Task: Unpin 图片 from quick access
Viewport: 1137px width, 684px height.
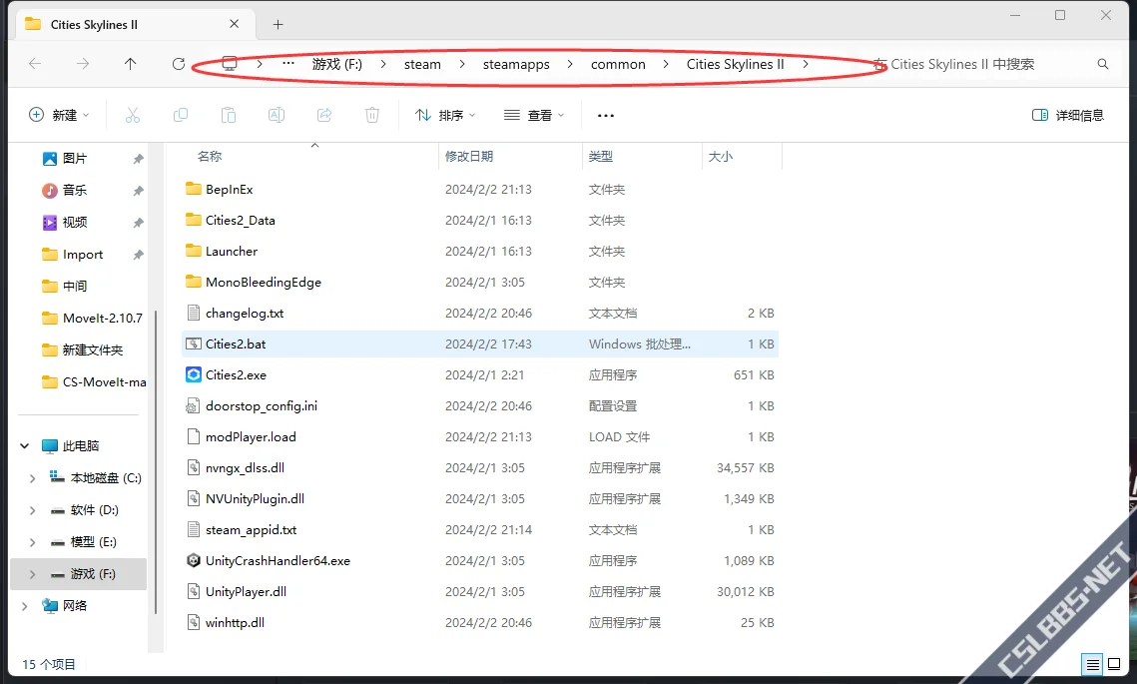Action: [138, 159]
